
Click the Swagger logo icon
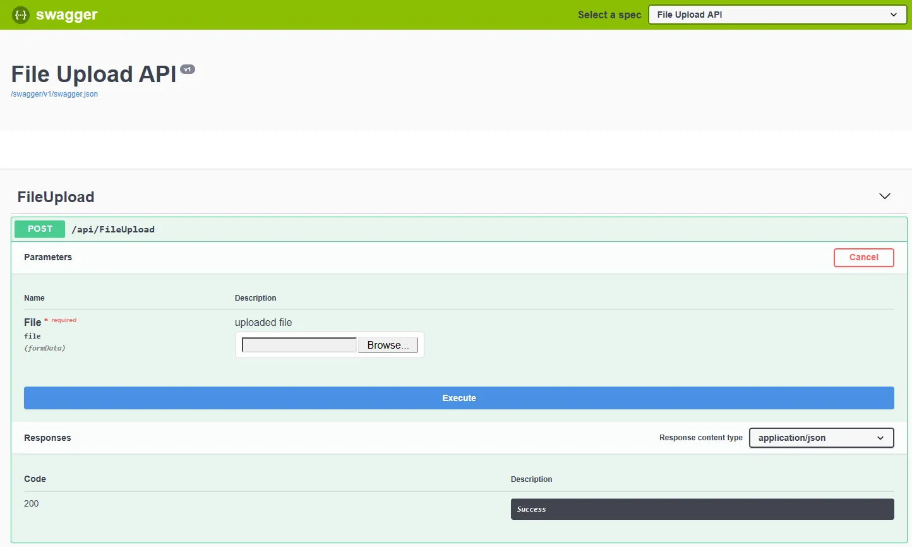(21, 15)
